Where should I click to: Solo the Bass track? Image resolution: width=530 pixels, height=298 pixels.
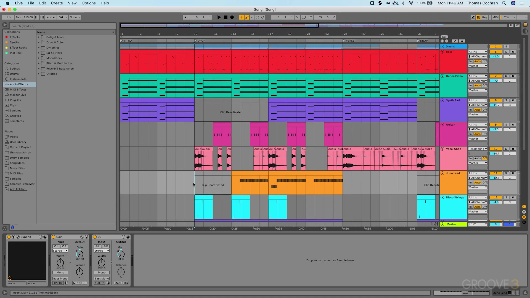click(506, 52)
